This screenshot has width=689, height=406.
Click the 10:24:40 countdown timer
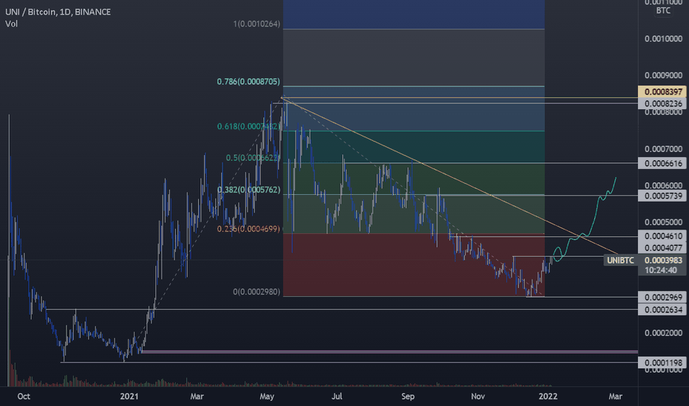pos(660,270)
